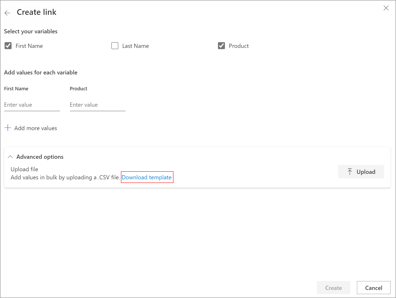Open the Download template link

point(147,177)
